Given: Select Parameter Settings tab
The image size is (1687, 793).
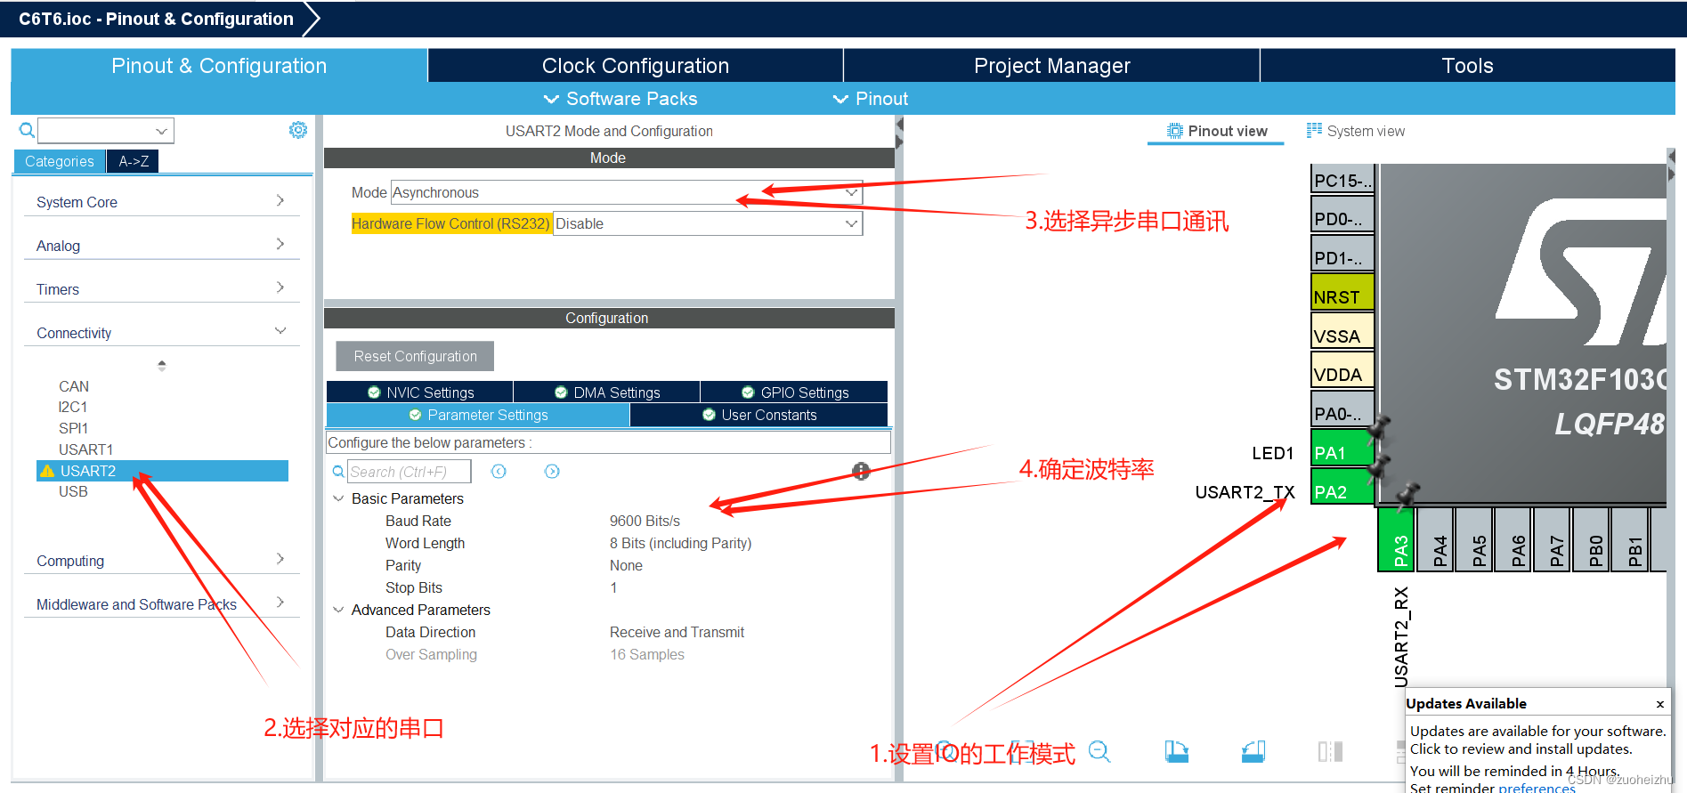Looking at the screenshot, I should [x=478, y=415].
